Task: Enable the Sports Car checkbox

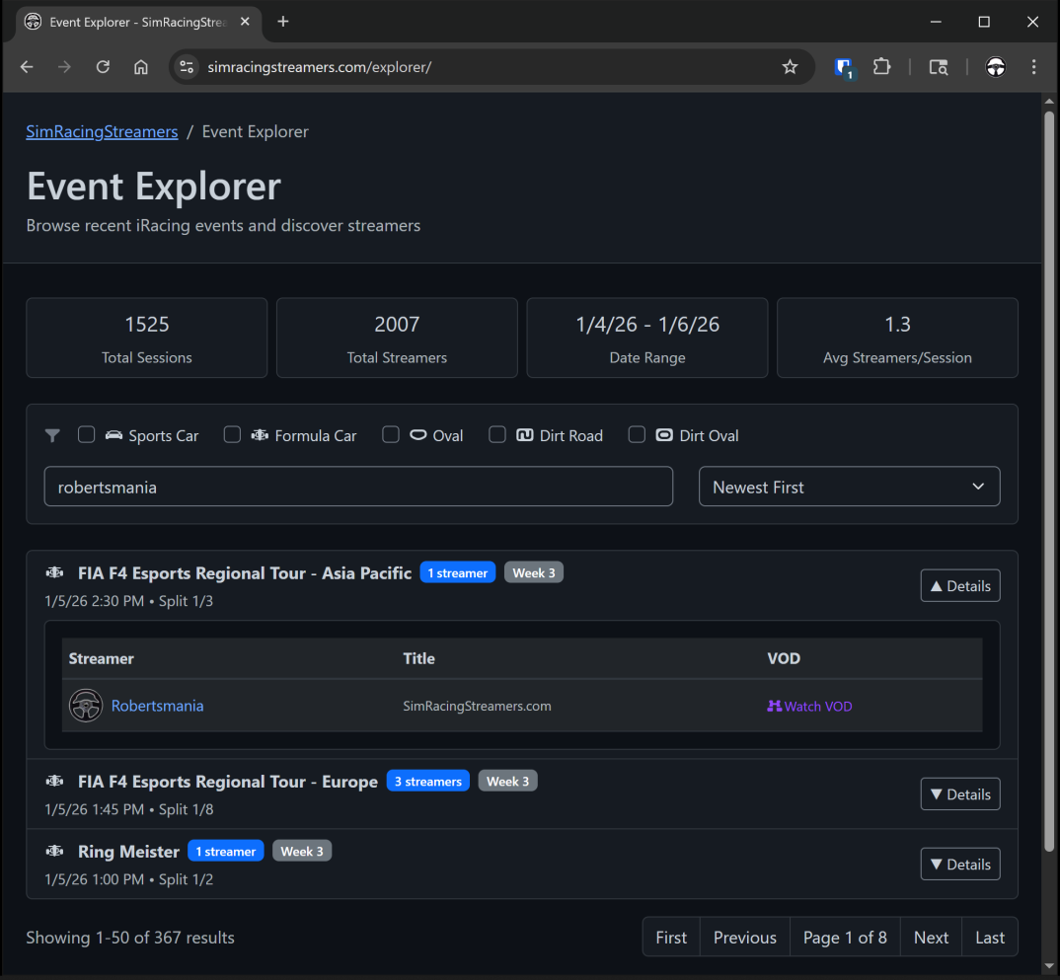Action: (x=86, y=434)
